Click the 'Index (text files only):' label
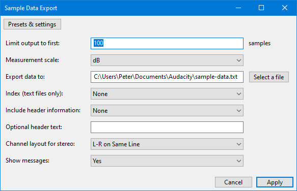This screenshot has height=191, width=297. [34, 93]
